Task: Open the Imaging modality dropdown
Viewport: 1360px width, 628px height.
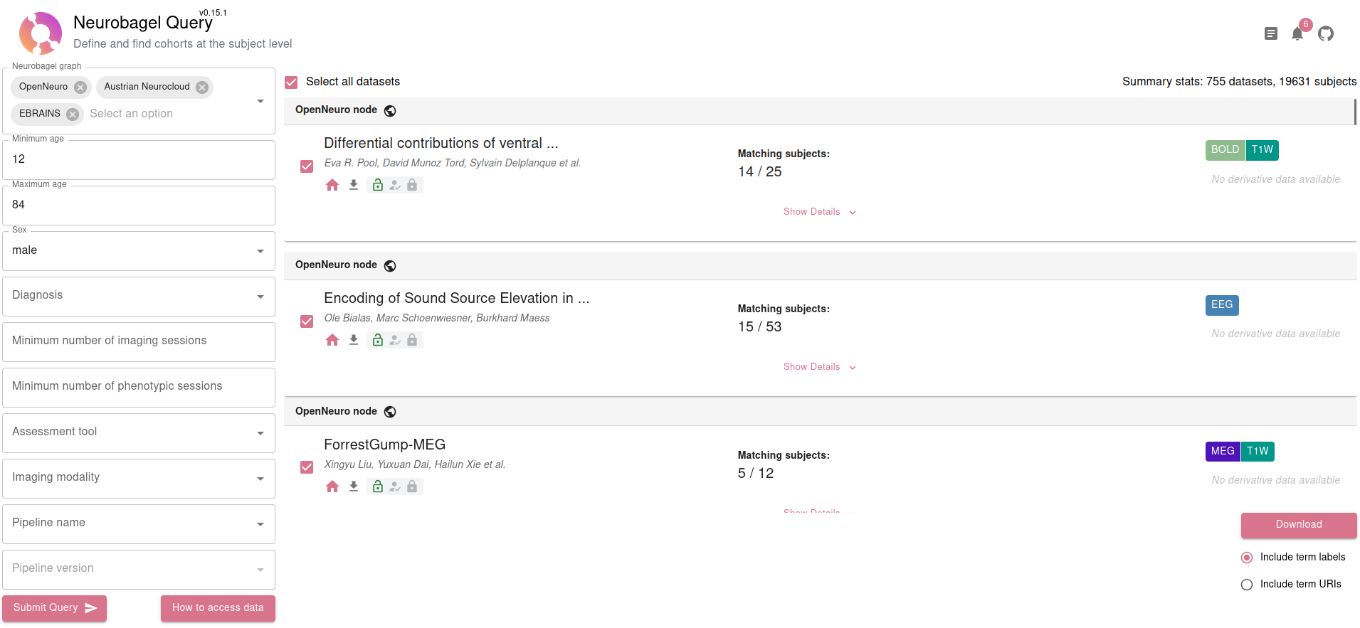Action: pos(139,479)
